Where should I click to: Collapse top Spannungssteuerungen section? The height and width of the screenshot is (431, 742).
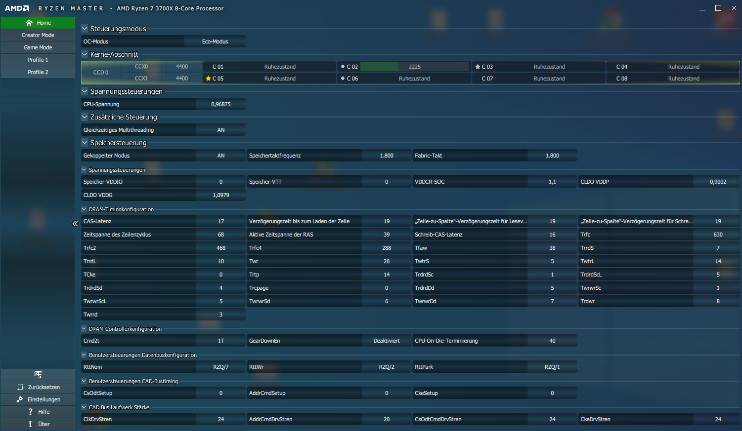85,91
